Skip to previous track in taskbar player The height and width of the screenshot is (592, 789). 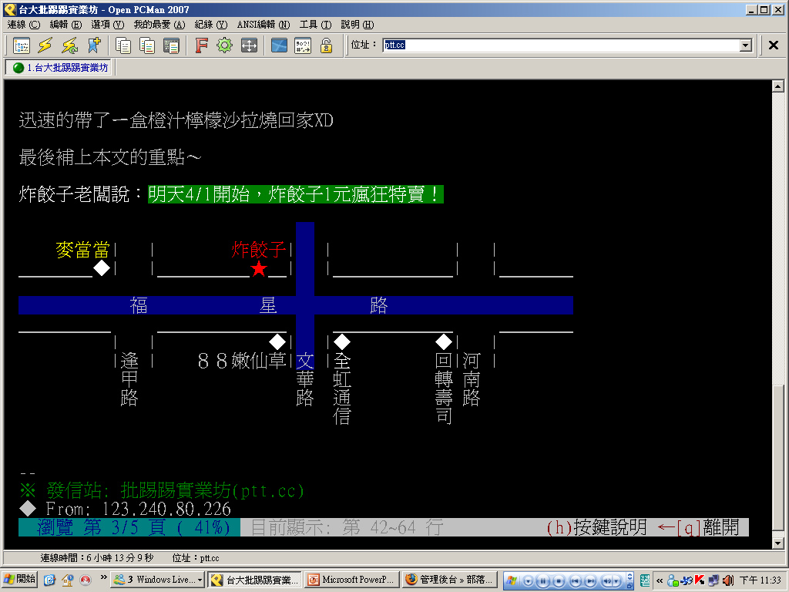[x=575, y=580]
